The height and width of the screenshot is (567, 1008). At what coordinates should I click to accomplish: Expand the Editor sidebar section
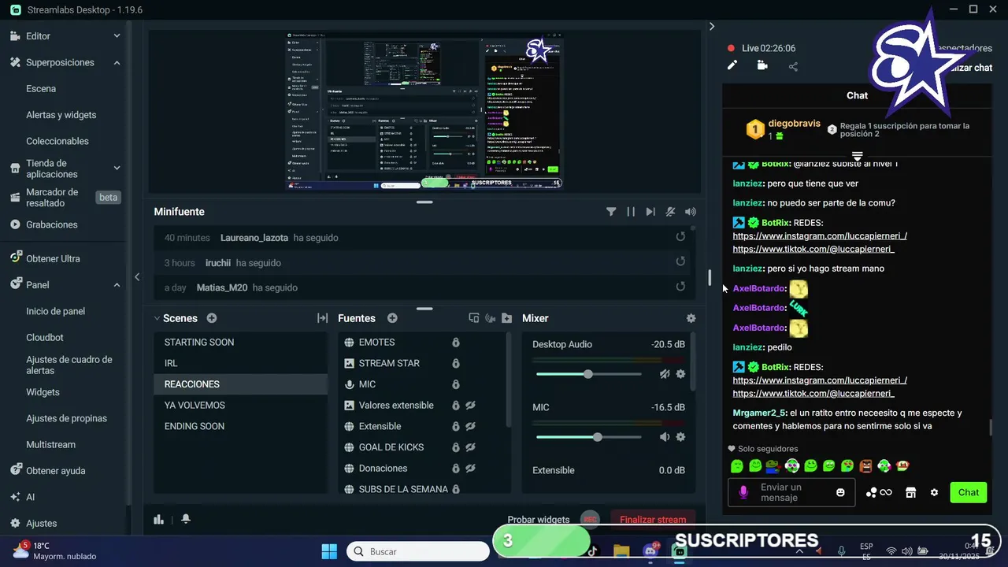(x=117, y=36)
